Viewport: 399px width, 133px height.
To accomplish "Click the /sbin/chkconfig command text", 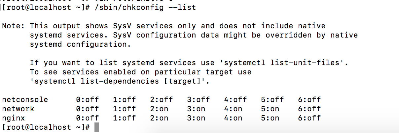I will click(129, 7).
